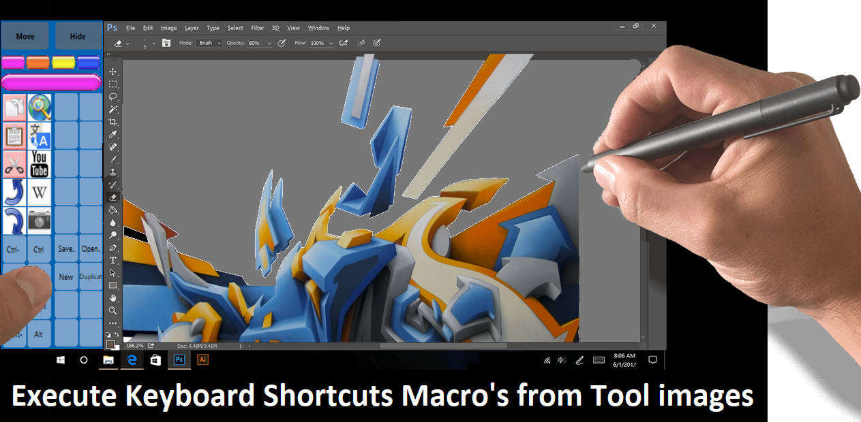
Task: Open the YouTube macro tile
Action: 40,164
